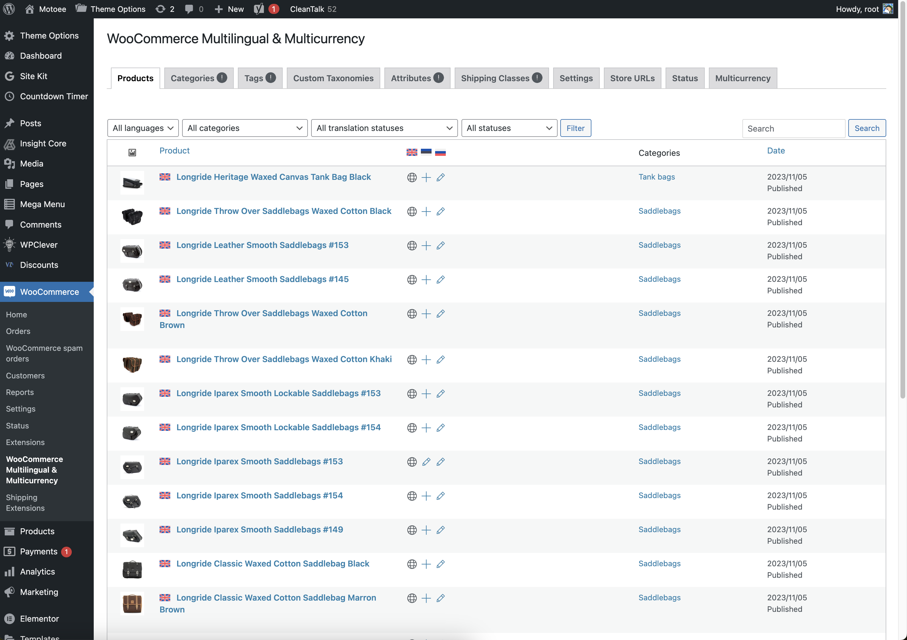This screenshot has width=907, height=640.
Task: Open WPClever in the sidebar
Action: coord(47,245)
